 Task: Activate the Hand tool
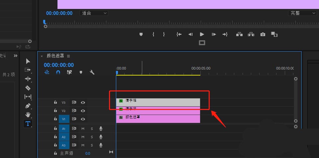tap(28, 115)
